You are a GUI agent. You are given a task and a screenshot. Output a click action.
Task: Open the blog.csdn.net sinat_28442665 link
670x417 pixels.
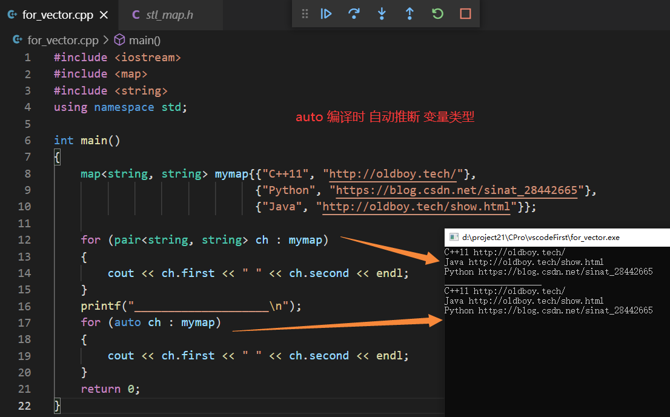pyautogui.click(x=456, y=190)
